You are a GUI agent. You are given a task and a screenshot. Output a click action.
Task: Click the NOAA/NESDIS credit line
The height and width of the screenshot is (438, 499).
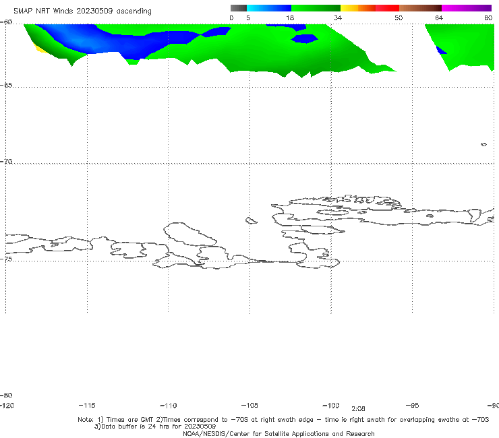[278, 434]
